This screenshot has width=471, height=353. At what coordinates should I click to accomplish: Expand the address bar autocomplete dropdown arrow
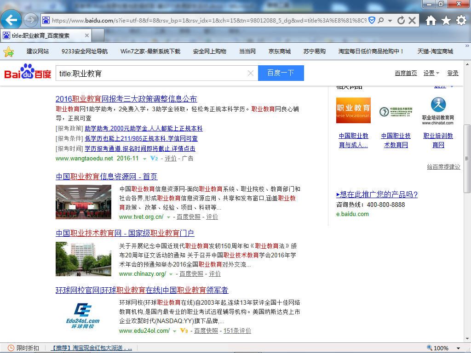(x=390, y=21)
